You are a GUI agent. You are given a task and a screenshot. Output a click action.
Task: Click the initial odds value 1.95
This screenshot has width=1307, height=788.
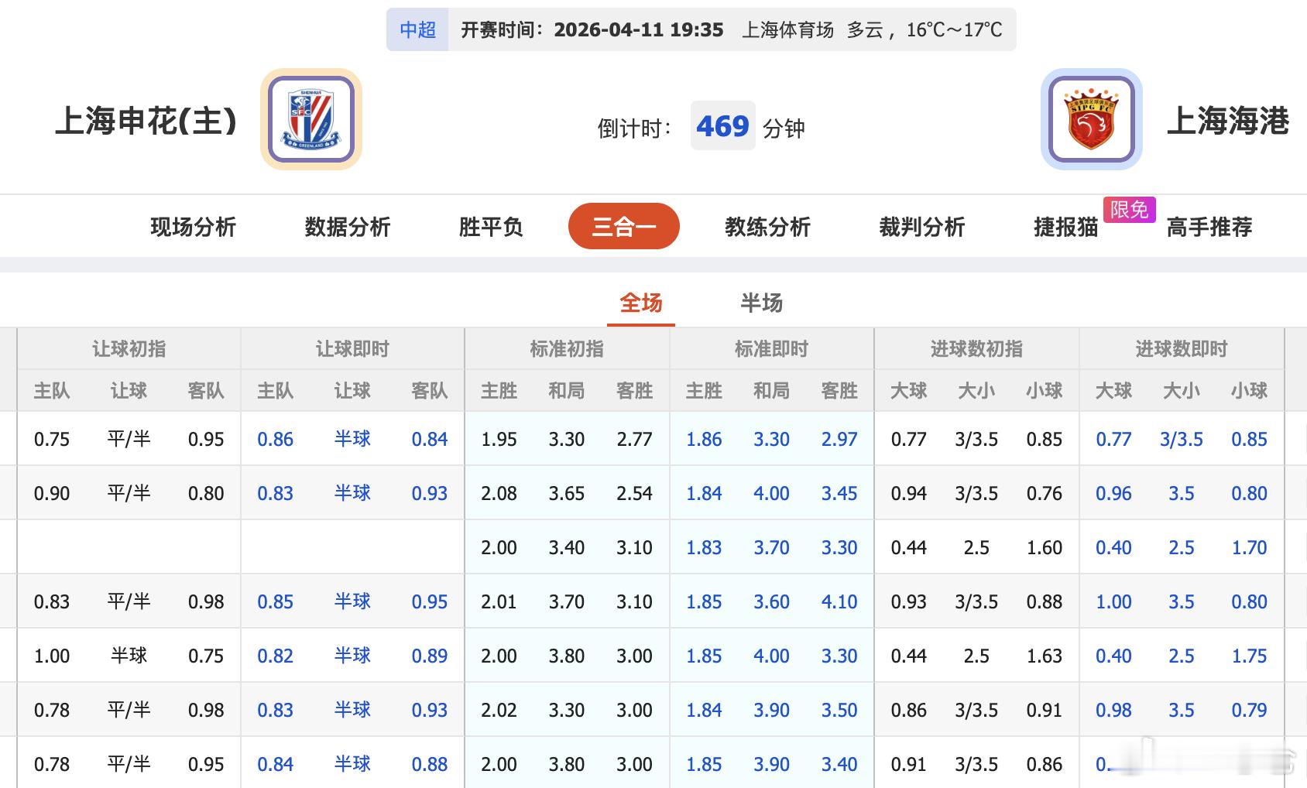499,439
